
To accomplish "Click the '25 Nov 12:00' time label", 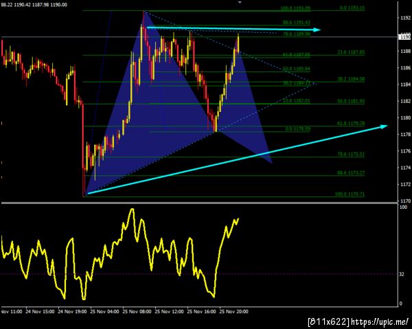I will (x=169, y=312).
